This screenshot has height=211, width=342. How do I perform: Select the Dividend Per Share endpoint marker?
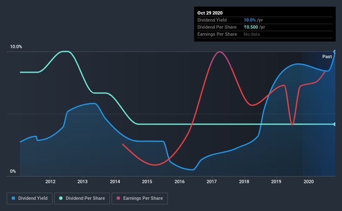point(335,124)
